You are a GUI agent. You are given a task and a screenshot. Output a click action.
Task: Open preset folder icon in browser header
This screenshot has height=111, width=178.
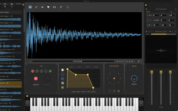point(5,4)
